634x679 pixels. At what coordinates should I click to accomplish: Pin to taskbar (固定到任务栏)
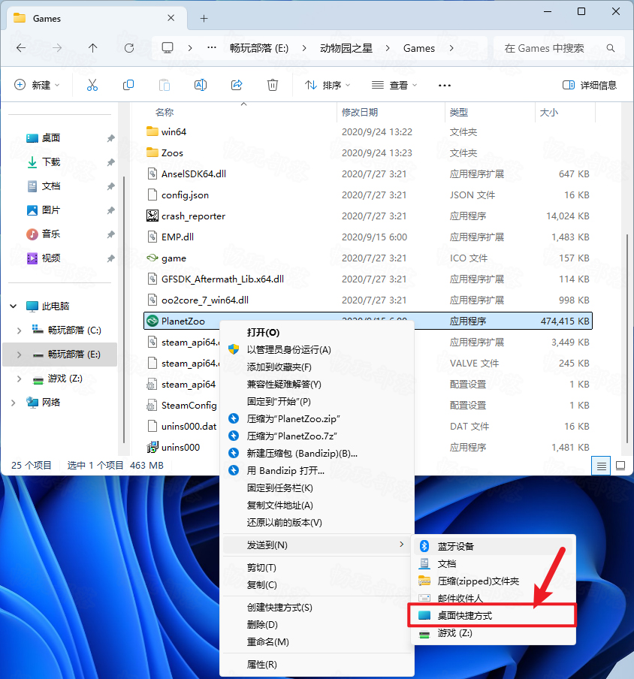tap(316, 488)
